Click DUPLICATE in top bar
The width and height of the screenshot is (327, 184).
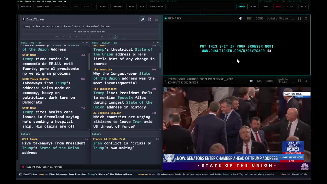tap(61, 6)
